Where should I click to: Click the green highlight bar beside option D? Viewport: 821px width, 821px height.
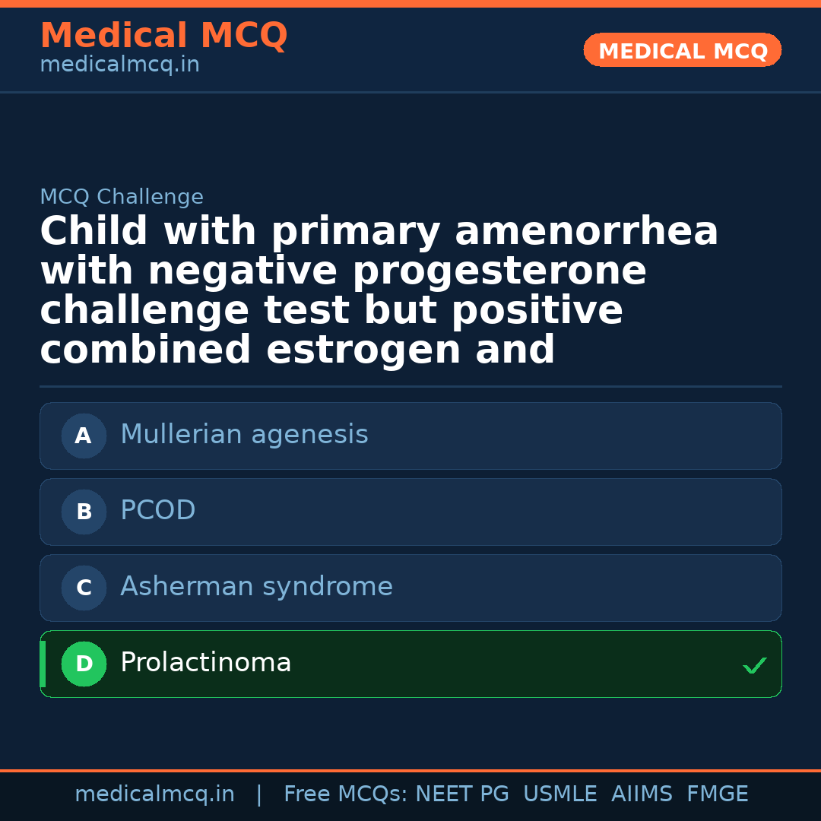pyautogui.click(x=43, y=664)
